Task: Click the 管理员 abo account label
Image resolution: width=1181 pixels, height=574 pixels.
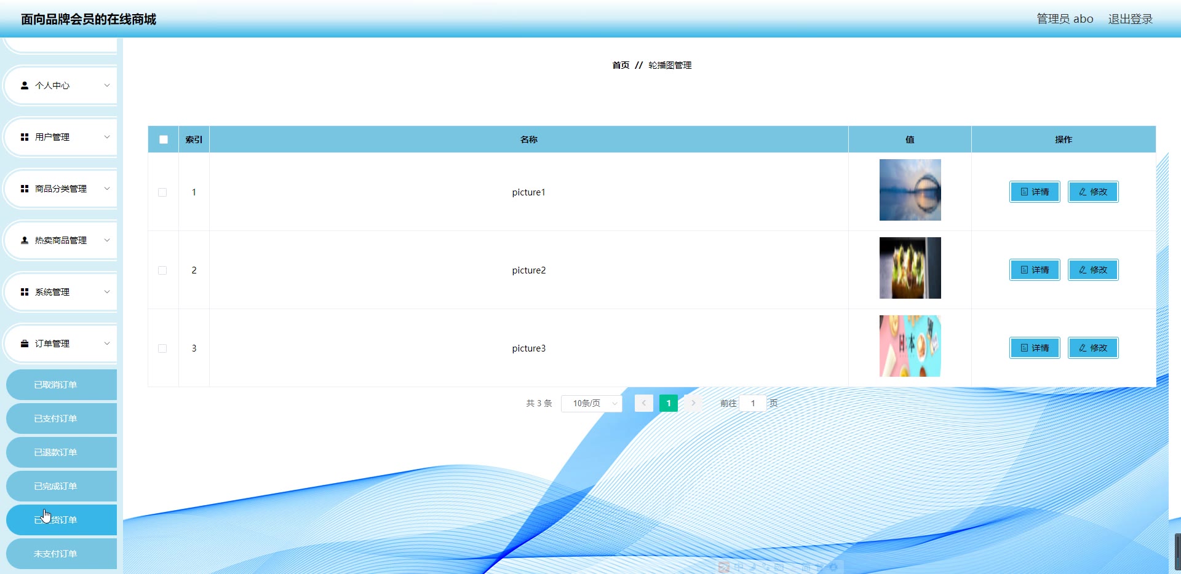Action: coord(1065,19)
